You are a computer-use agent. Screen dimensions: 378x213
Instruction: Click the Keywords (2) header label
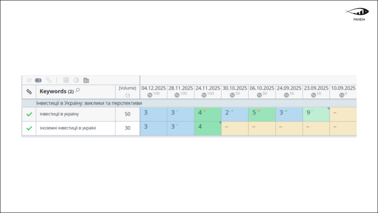point(55,91)
